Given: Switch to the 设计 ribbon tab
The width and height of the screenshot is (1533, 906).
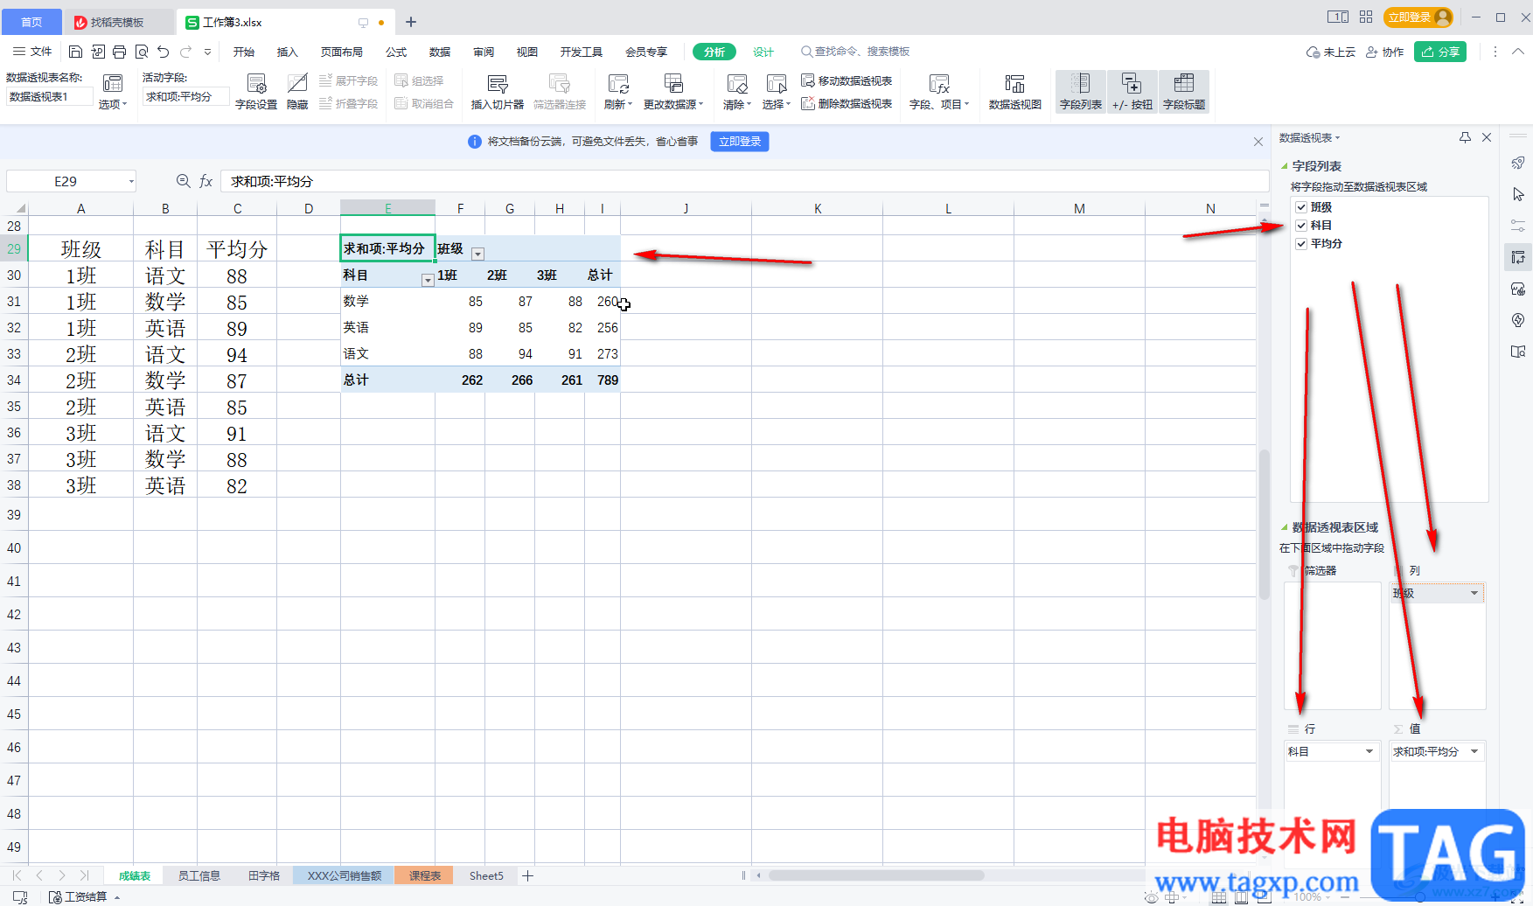Looking at the screenshot, I should tap(763, 52).
